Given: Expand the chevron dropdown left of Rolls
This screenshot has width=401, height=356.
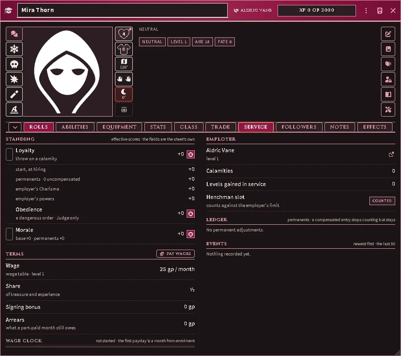Looking at the screenshot, I should point(15,127).
